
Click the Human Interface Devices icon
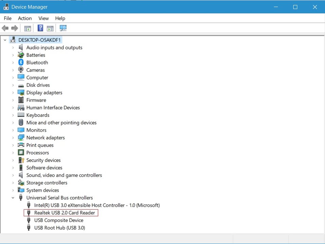tap(21, 107)
